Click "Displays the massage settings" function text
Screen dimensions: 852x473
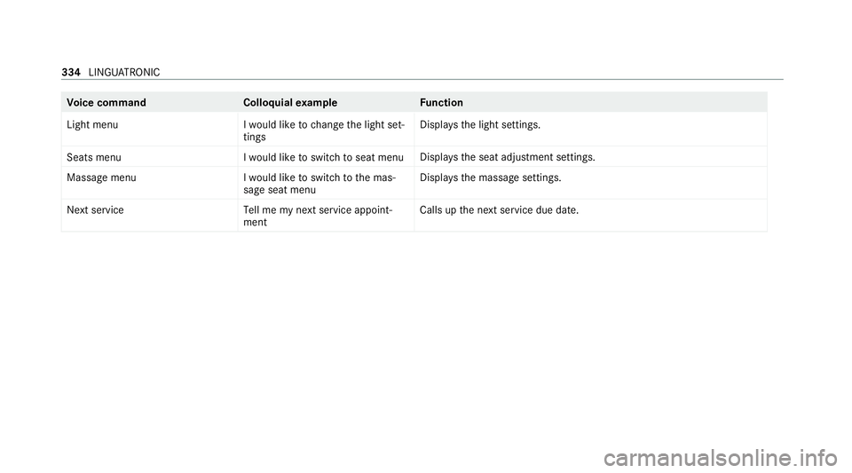[x=490, y=178]
